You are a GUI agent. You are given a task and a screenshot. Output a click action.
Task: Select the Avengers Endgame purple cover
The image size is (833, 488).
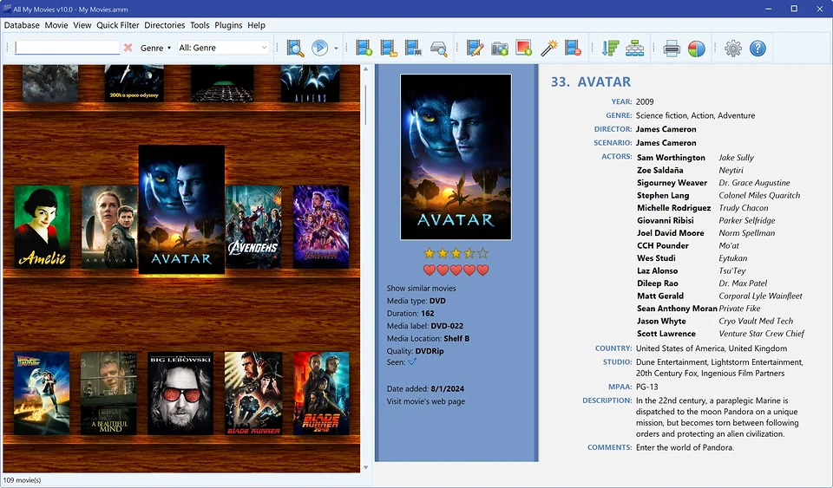pos(321,226)
